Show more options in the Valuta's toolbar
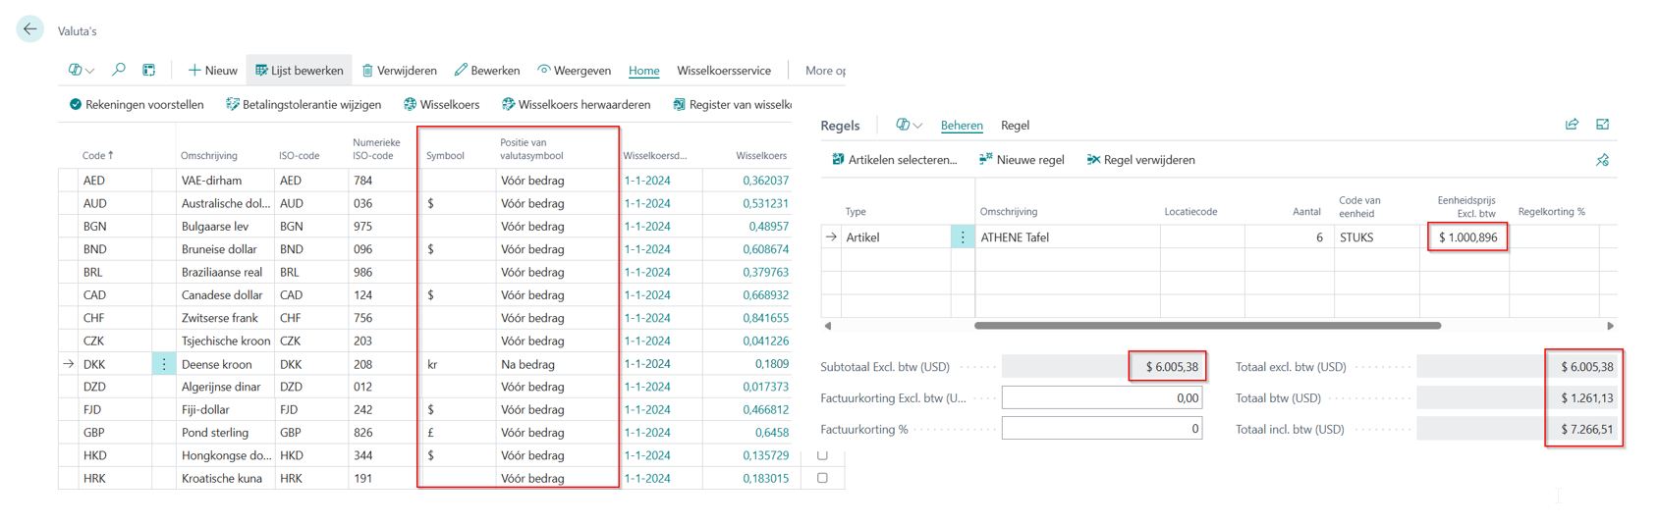The height and width of the screenshot is (525, 1659). coord(825,70)
